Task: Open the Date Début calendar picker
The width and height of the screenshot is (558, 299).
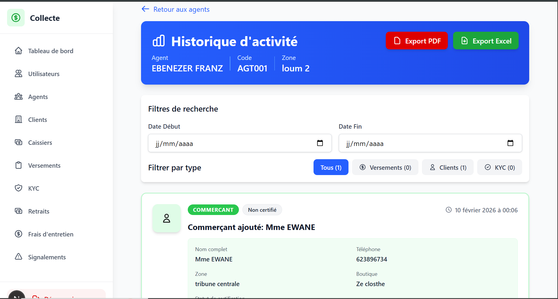Action: (320, 143)
